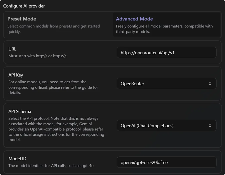The image size is (225, 175).
Task: Select the Advanced Mode tab
Action: click(134, 19)
